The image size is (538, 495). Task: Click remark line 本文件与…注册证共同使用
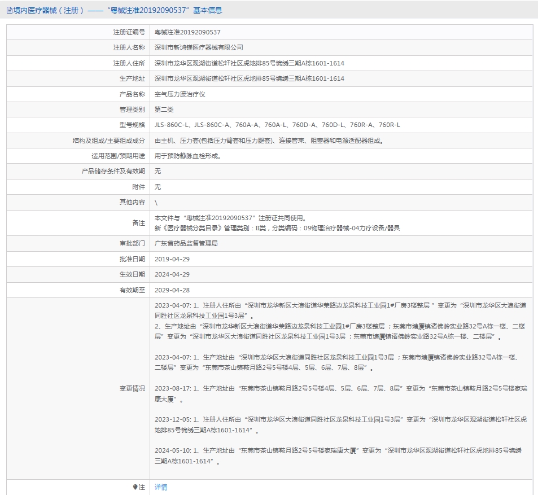(230, 218)
